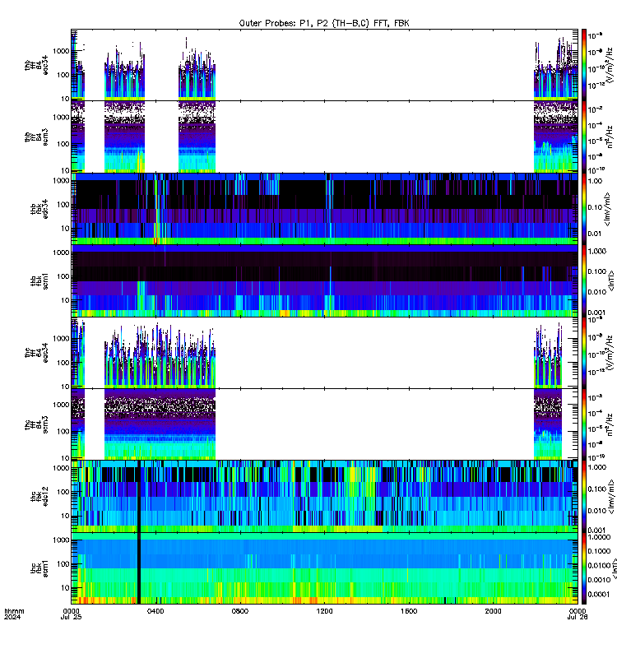Click the '1000' frequency tick of thb fff eac34 panel
Screen dimensions: 617x658
tap(61, 51)
